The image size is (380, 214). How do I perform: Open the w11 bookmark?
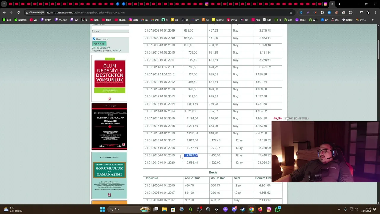pos(313,20)
